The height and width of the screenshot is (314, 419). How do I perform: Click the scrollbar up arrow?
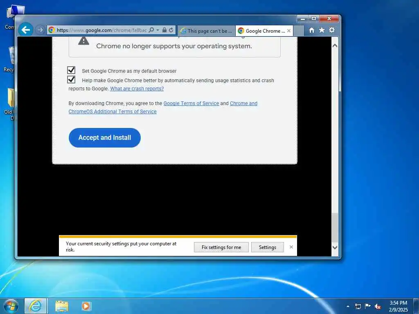[x=335, y=46]
